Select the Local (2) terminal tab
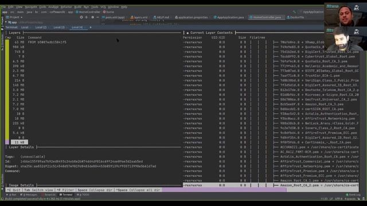Viewport: 367px width, 206px height. pyautogui.click(x=41, y=27)
